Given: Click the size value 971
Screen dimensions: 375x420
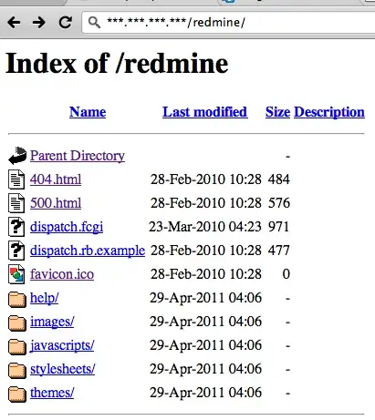Looking at the screenshot, I should 279,227.
